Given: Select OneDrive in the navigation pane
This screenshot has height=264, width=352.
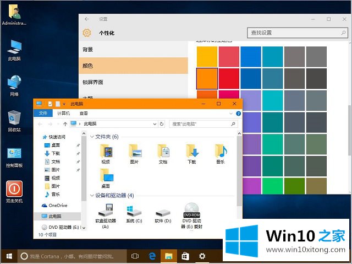Looking at the screenshot, I should tap(57, 205).
